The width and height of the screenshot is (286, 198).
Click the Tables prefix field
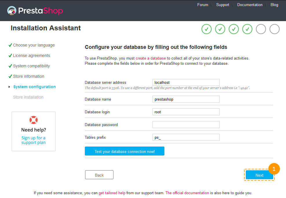186,137
